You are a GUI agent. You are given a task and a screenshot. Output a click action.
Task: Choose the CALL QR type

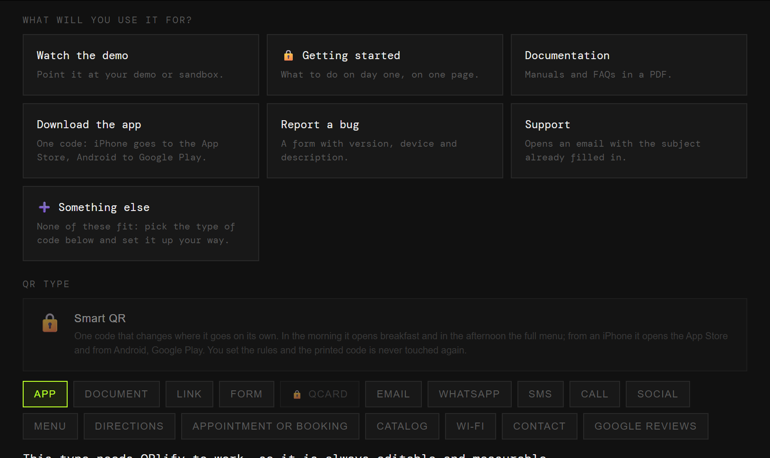tap(595, 394)
